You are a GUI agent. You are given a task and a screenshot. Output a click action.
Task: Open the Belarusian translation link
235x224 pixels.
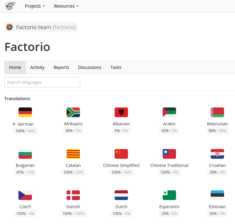pos(217,124)
